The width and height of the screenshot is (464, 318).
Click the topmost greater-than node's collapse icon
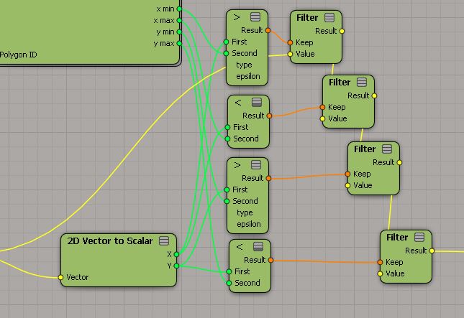[x=255, y=17]
